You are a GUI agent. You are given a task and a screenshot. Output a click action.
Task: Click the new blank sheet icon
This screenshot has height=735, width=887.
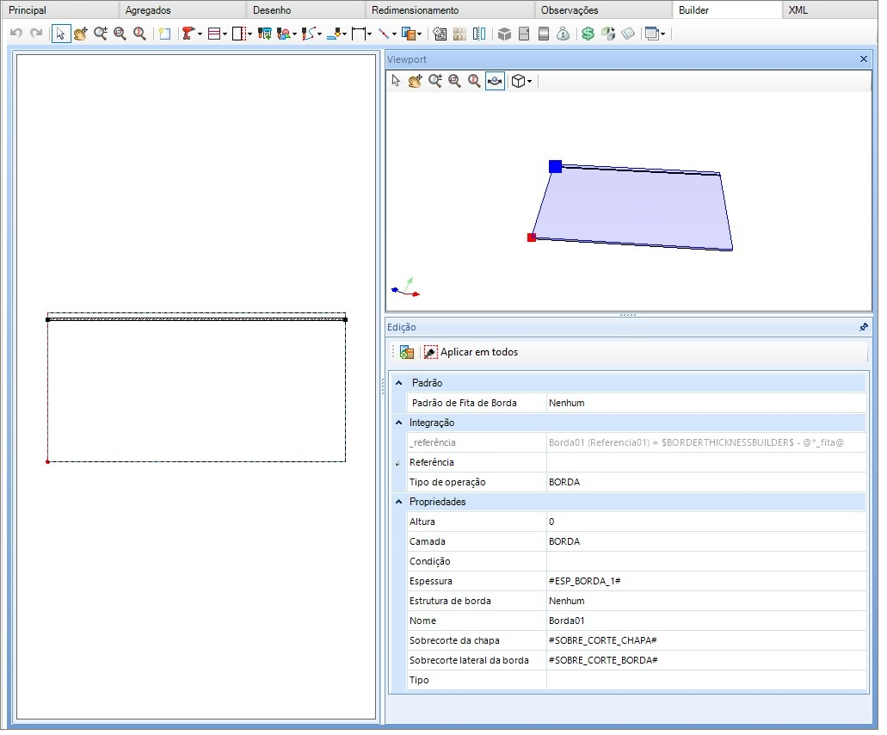pyautogui.click(x=164, y=34)
